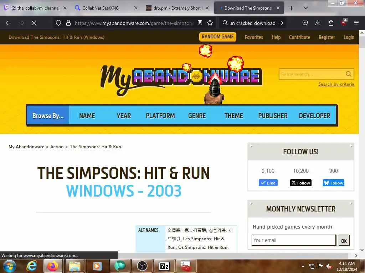Stop loading the page with the X button

tap(34, 23)
